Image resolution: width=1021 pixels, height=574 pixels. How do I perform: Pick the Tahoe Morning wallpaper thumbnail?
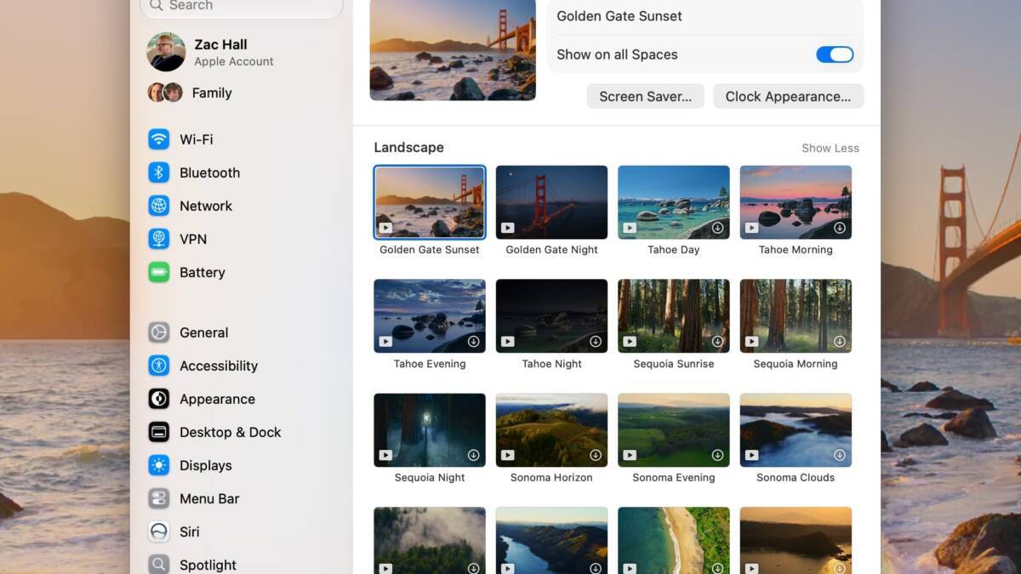(x=796, y=202)
